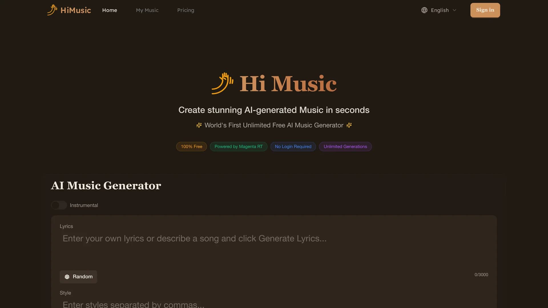Click the Unlimited Generations badge

pos(345,147)
